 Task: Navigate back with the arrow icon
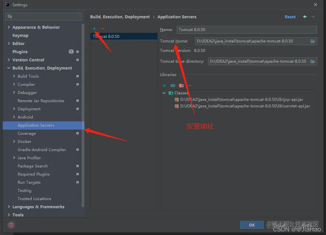(x=305, y=17)
